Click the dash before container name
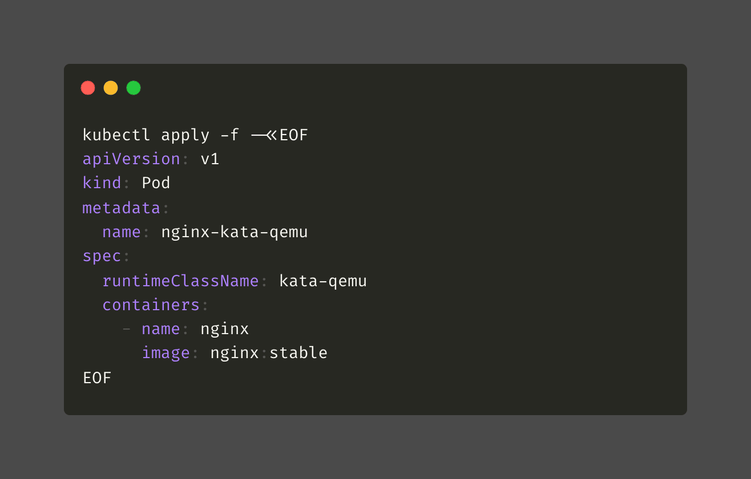 (x=126, y=329)
